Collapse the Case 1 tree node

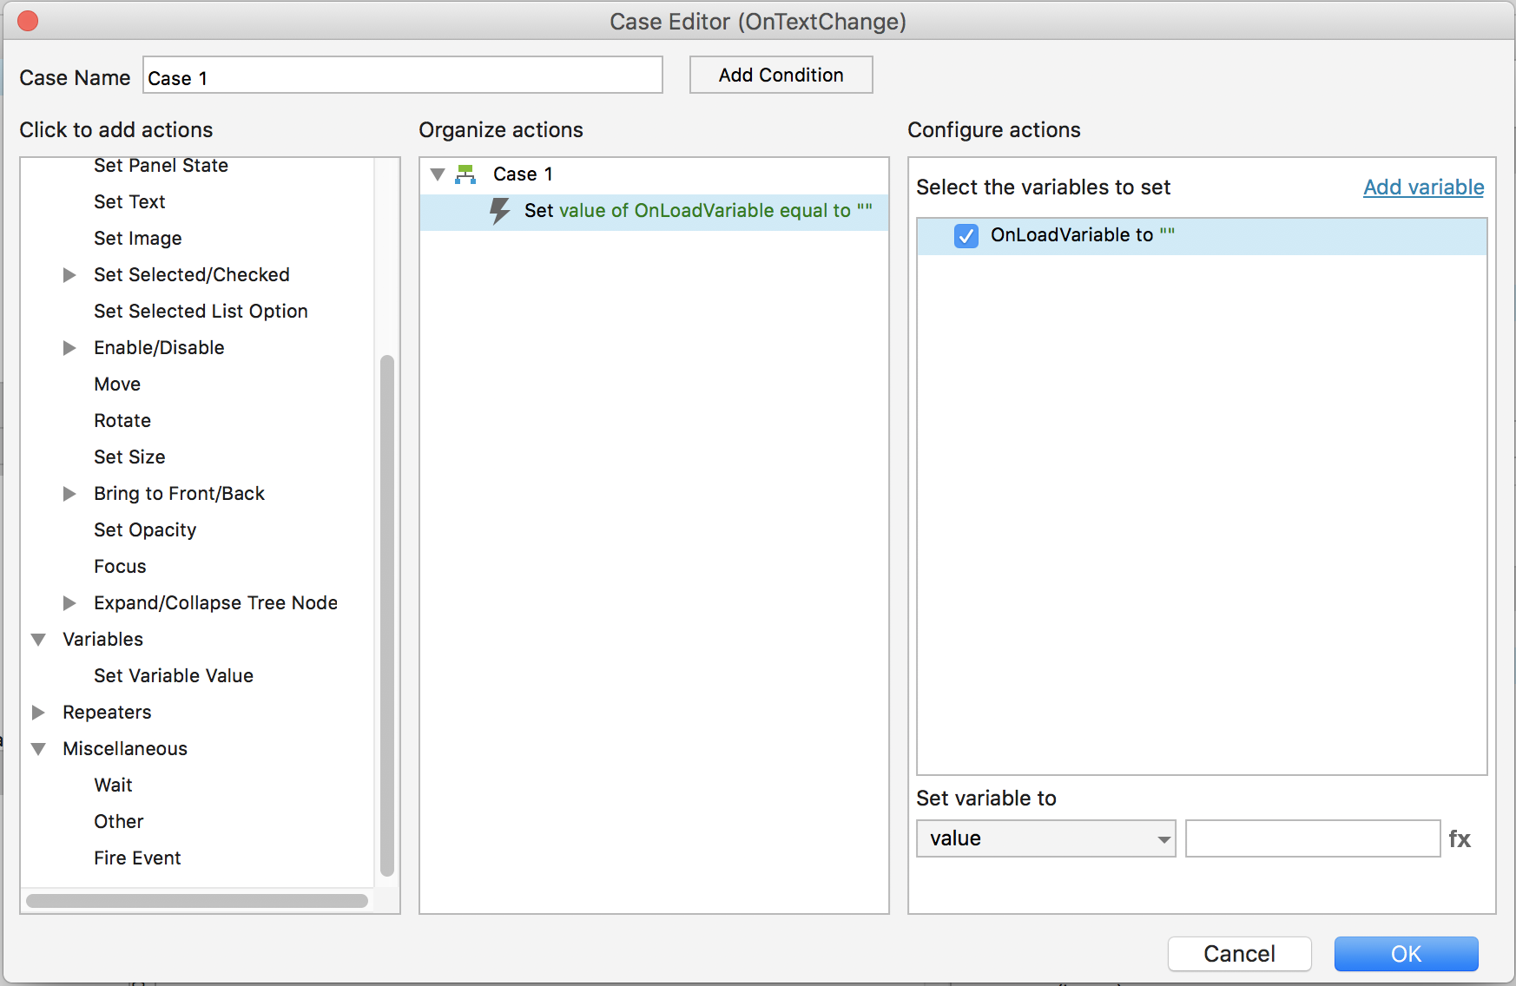pos(438,174)
